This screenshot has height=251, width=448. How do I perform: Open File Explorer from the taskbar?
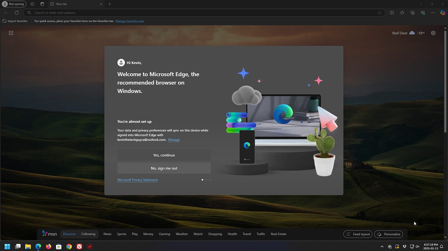click(28, 246)
